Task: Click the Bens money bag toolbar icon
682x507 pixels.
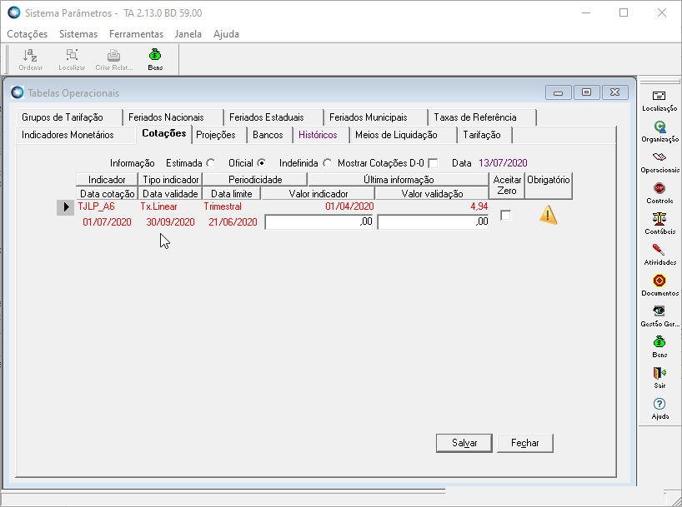Action: (155, 59)
